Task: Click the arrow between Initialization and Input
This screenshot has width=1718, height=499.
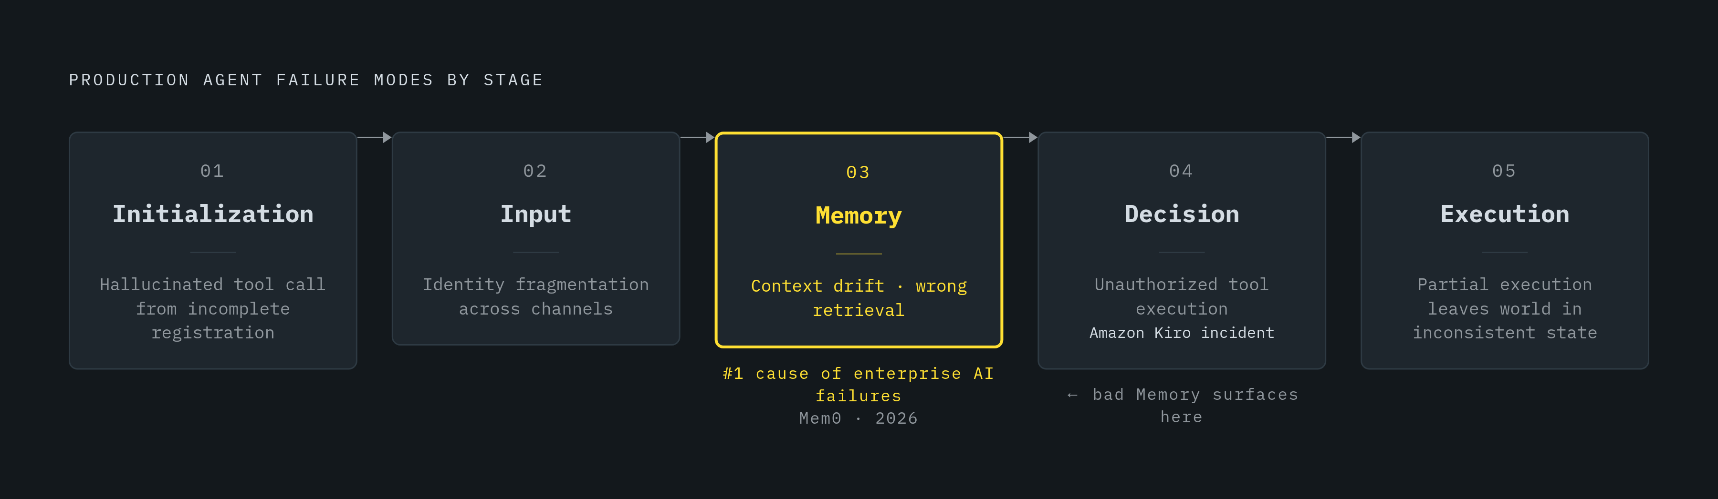Action: [x=374, y=137]
